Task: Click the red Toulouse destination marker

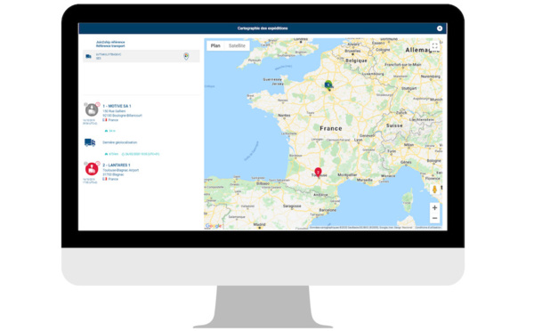Action: 318,173
